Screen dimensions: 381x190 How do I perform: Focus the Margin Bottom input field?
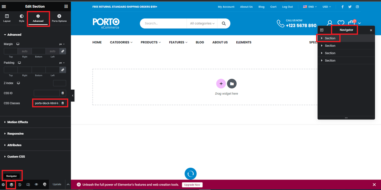(38, 51)
